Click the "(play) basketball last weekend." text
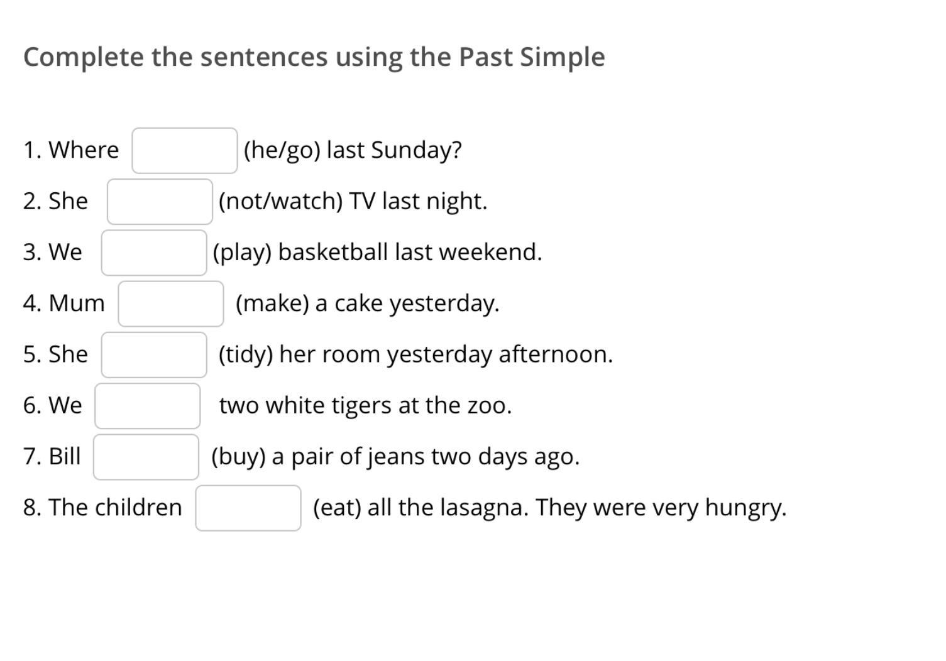This screenshot has width=946, height=661. coord(377,253)
